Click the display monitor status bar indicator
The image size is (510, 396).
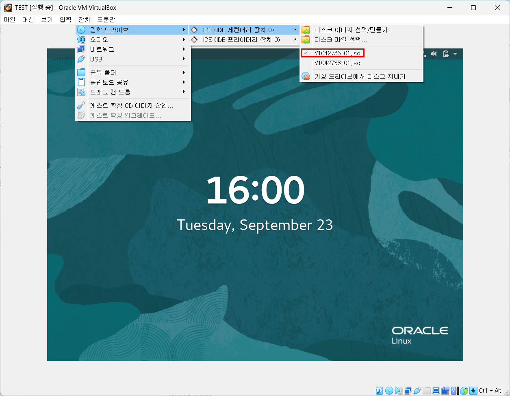tap(436, 391)
